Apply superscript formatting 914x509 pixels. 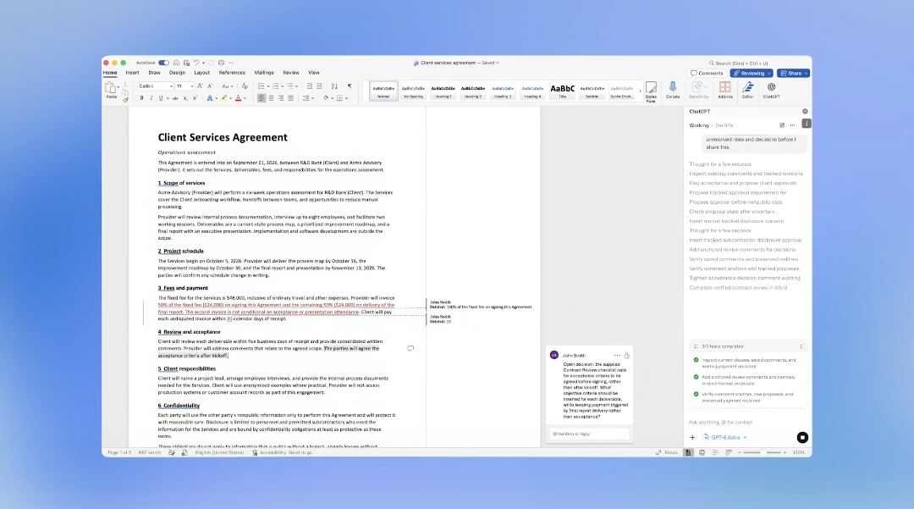(195, 98)
